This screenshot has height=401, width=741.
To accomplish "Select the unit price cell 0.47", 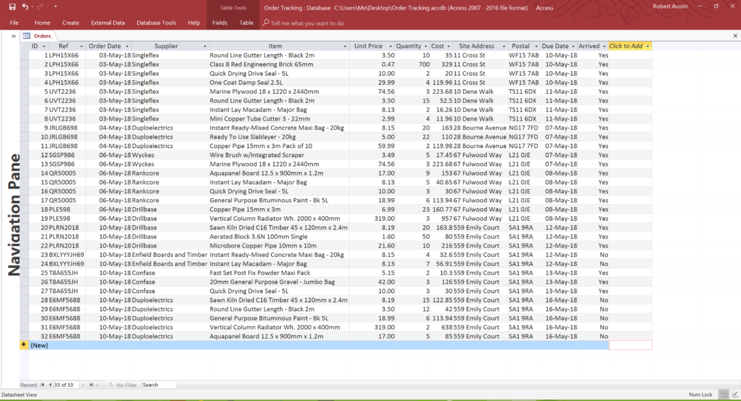I will click(373, 64).
